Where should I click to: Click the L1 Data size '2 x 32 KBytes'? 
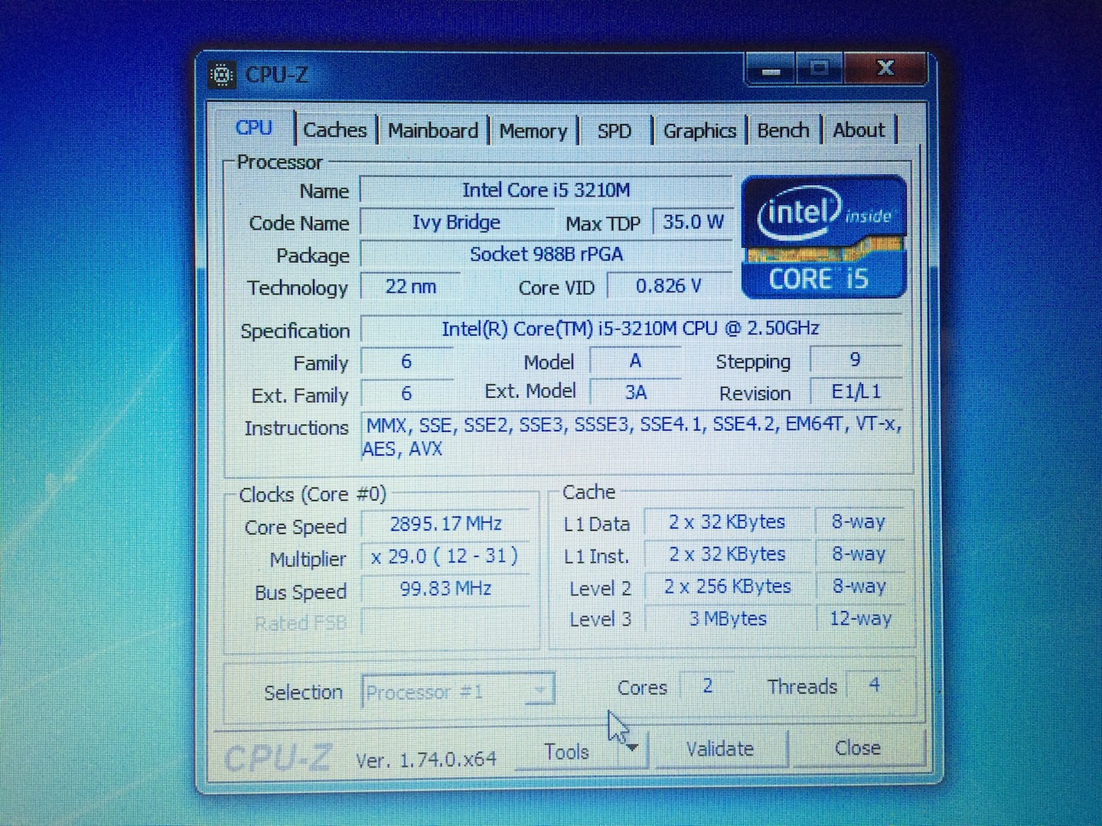click(x=727, y=522)
